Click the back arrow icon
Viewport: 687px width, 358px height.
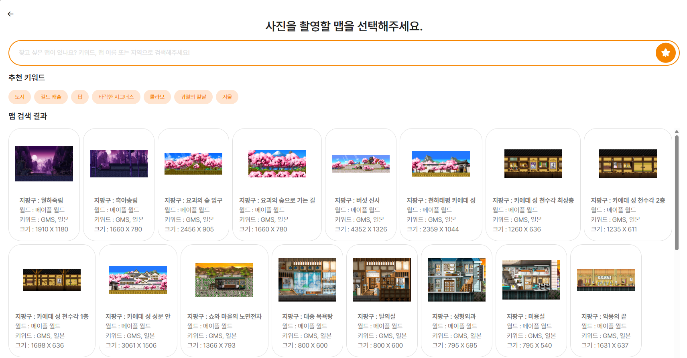click(x=10, y=14)
